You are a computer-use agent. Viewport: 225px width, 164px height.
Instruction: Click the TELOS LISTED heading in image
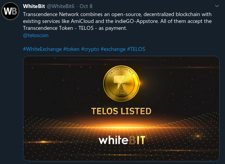[x=121, y=111]
